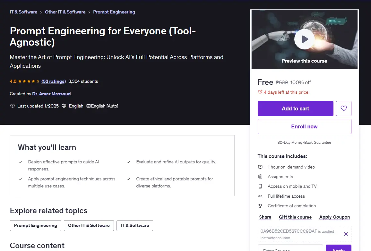371x251 pixels.
Task: Open instructor Dr. Amar Massoud profile
Action: tap(51, 94)
